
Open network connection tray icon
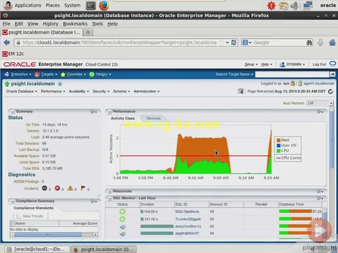click(x=308, y=5)
